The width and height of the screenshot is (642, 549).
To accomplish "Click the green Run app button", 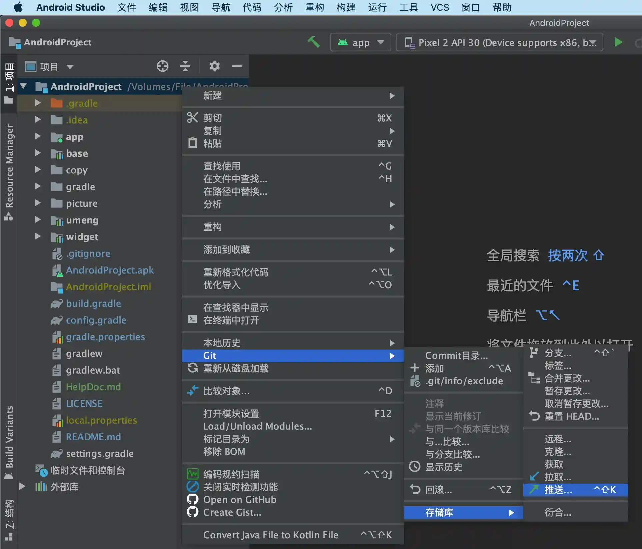I will [x=618, y=42].
